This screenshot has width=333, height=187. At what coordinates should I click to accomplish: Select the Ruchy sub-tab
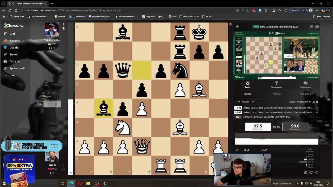coord(248,94)
